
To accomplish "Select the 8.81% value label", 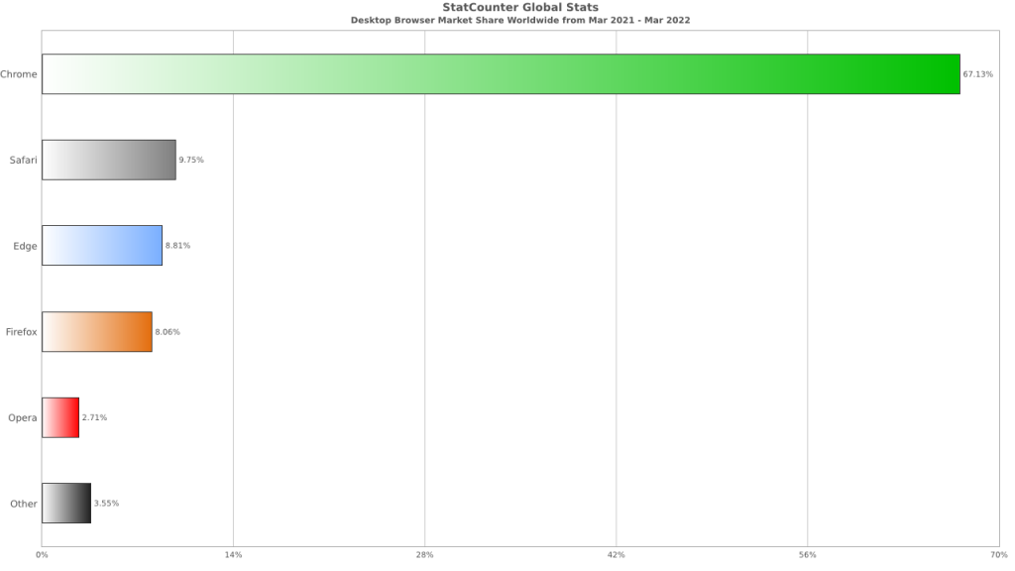I will click(x=177, y=246).
